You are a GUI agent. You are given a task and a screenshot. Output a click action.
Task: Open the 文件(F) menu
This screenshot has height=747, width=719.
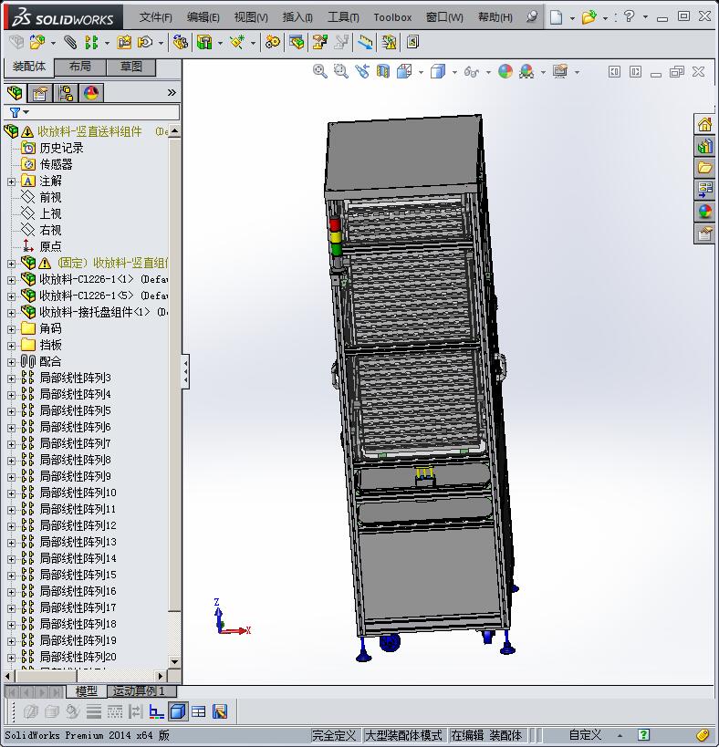point(155,17)
